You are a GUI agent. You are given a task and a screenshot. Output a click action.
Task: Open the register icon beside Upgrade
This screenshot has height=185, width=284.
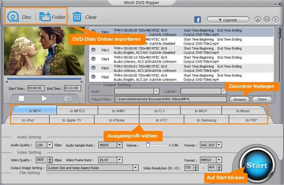pos(258,20)
